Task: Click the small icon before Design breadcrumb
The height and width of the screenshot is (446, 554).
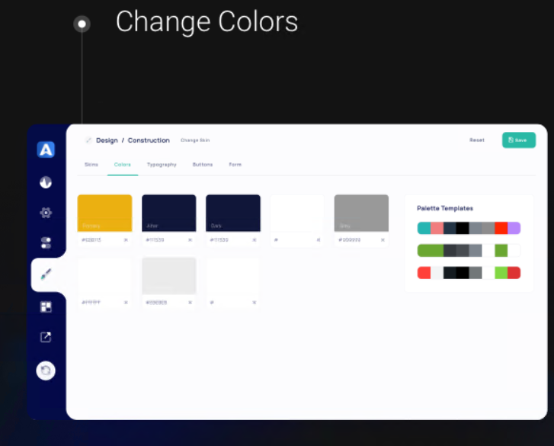Action: [88, 140]
